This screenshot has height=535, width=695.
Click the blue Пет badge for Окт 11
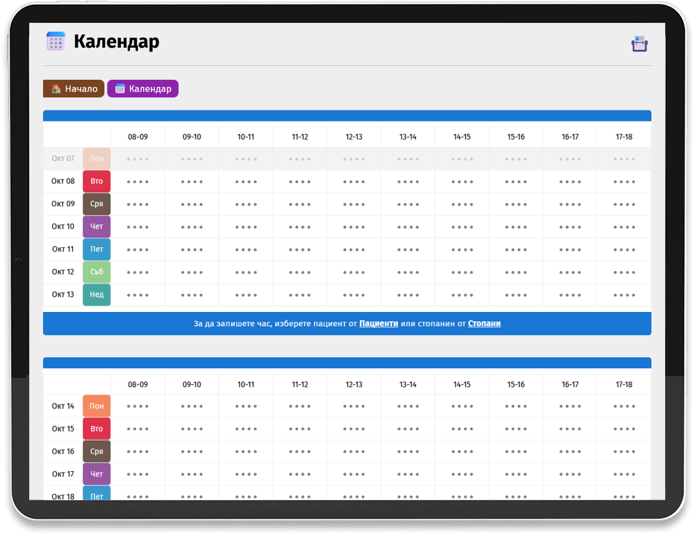[x=97, y=249]
